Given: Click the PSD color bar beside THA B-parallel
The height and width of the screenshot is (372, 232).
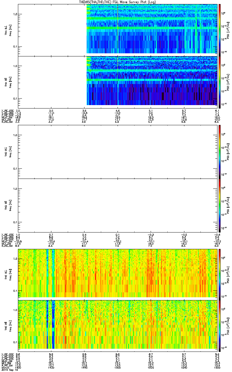Looking at the screenshot, I should [x=220, y=81].
